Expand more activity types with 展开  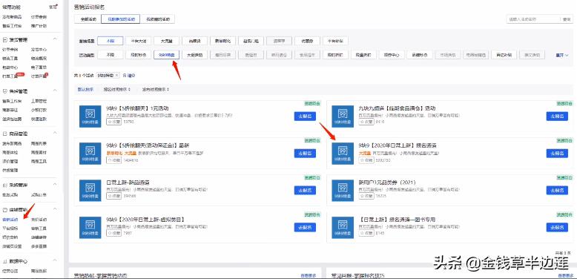coord(562,55)
